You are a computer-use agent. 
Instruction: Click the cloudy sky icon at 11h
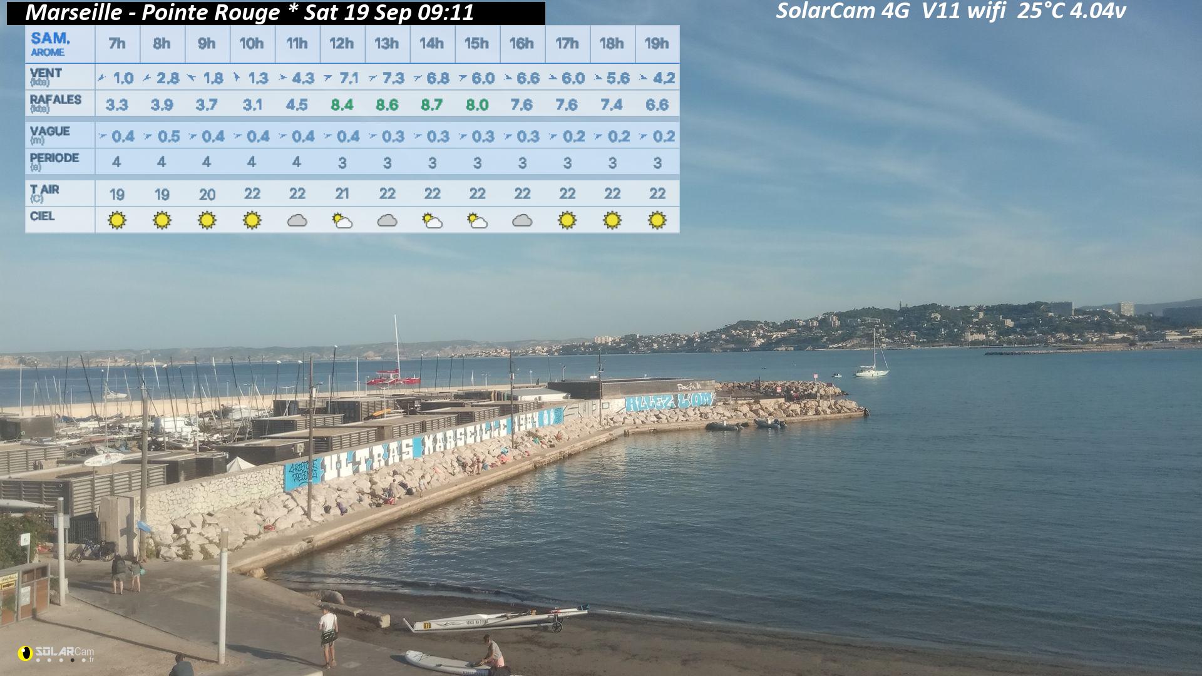click(x=297, y=220)
